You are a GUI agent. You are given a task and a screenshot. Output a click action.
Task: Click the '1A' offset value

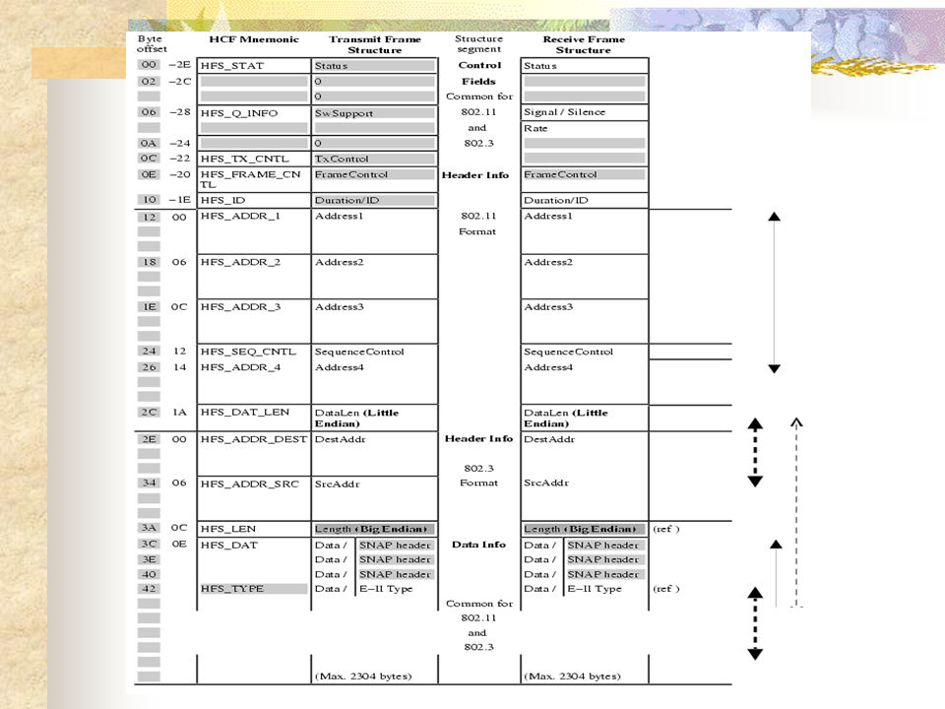pyautogui.click(x=179, y=413)
